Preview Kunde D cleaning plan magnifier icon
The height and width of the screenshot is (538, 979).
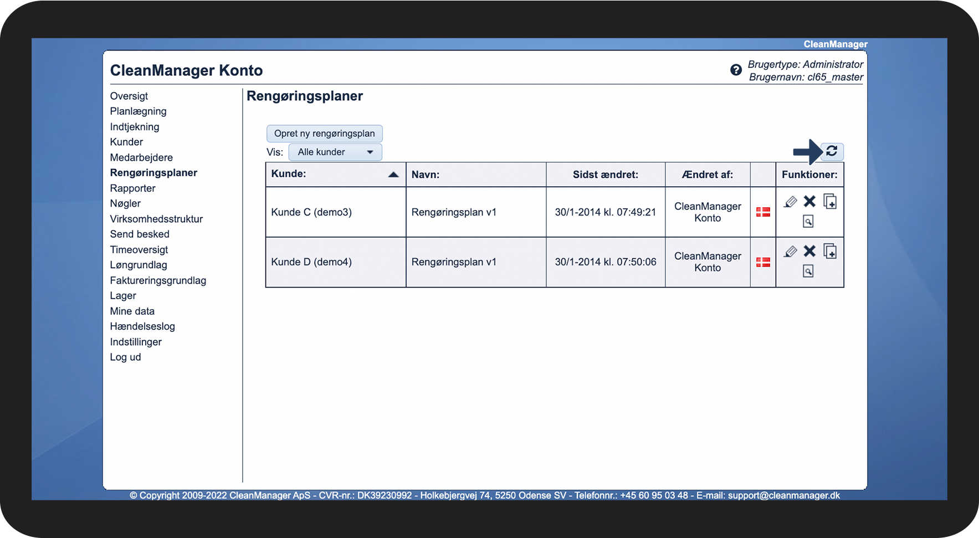[808, 271]
